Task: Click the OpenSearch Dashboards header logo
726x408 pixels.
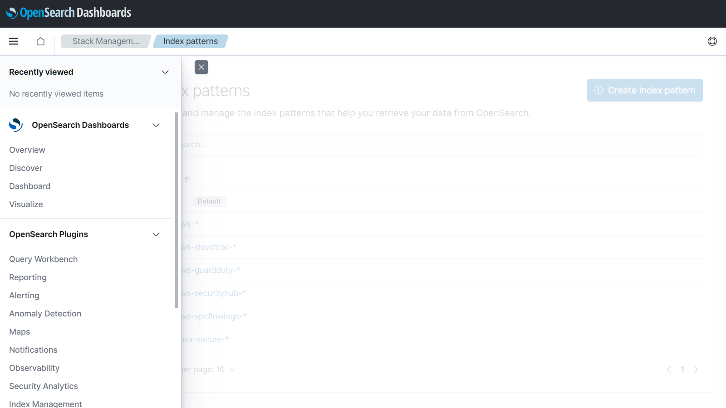Action: 69,13
